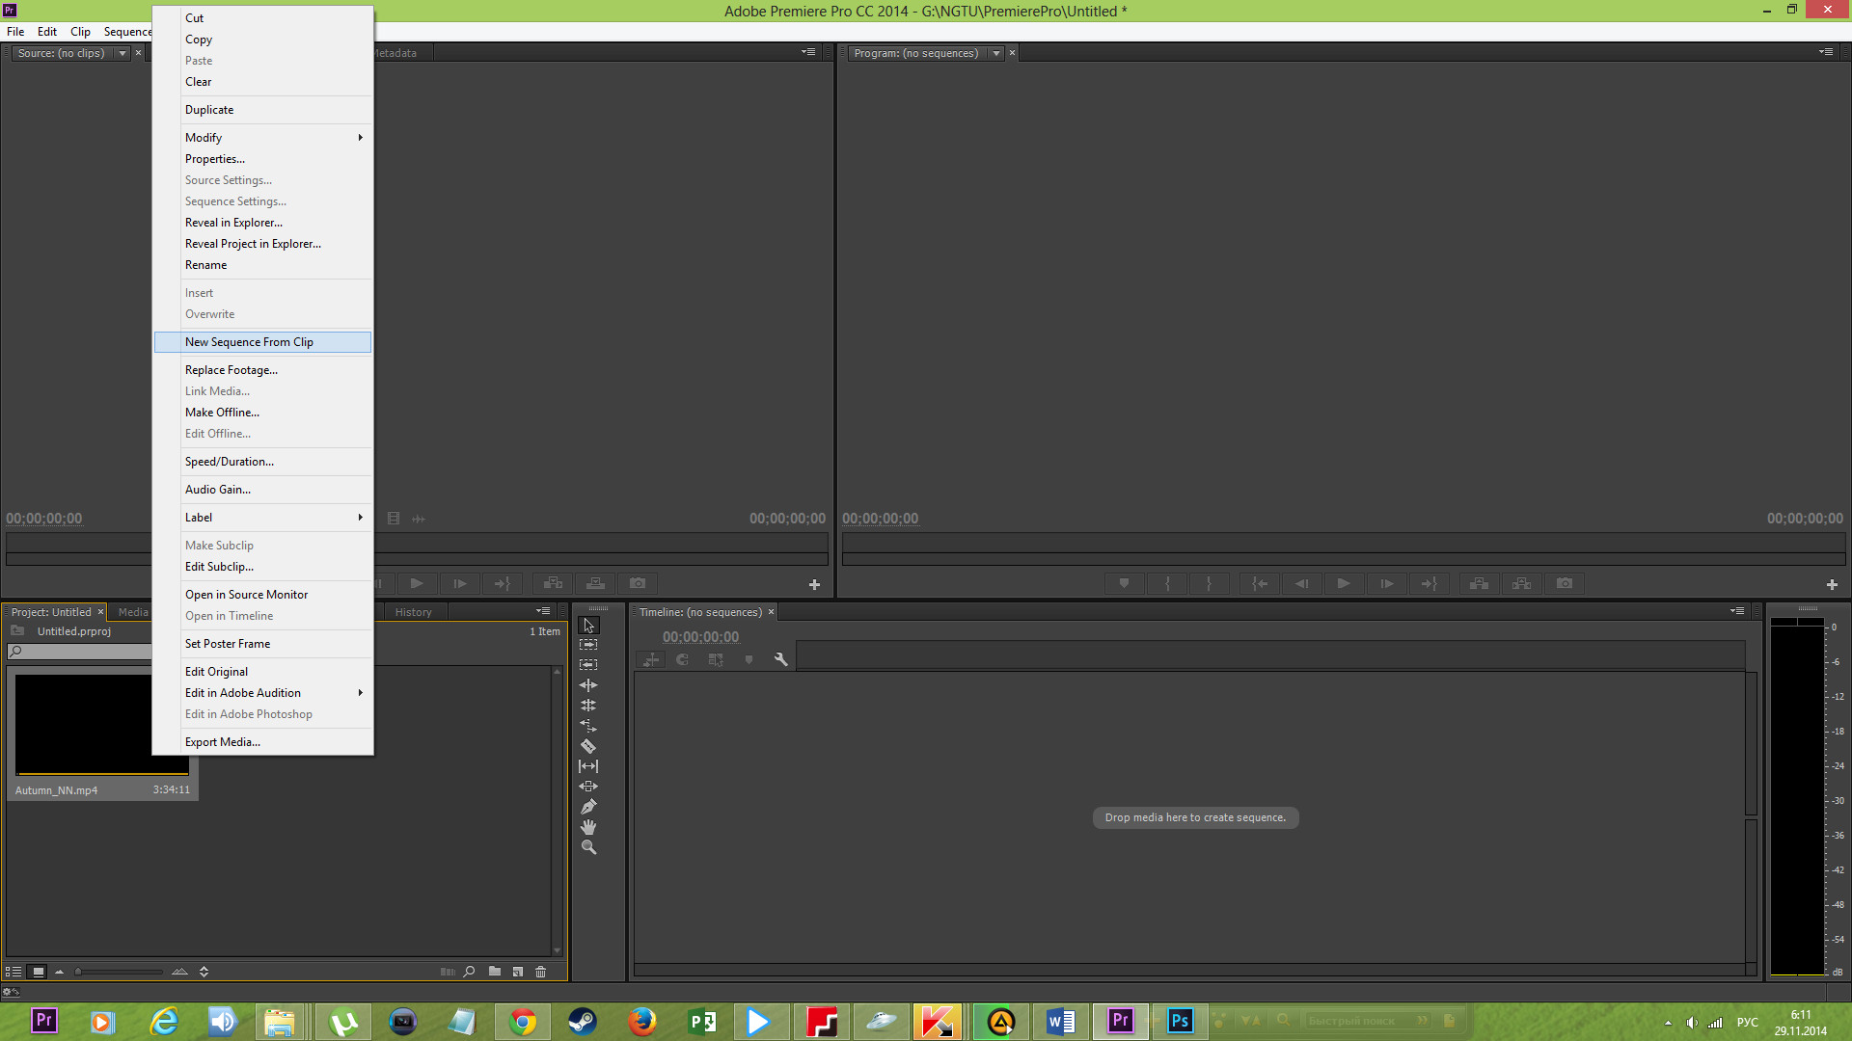Click the trash Clear icon in Project panel
This screenshot has height=1041, width=1852.
(x=541, y=972)
